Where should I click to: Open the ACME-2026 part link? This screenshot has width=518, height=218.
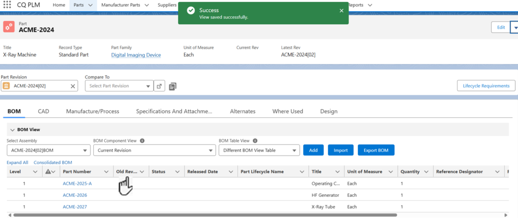point(75,195)
